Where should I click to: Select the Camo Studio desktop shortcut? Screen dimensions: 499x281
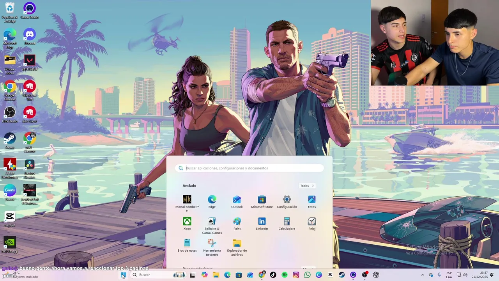(x=30, y=11)
